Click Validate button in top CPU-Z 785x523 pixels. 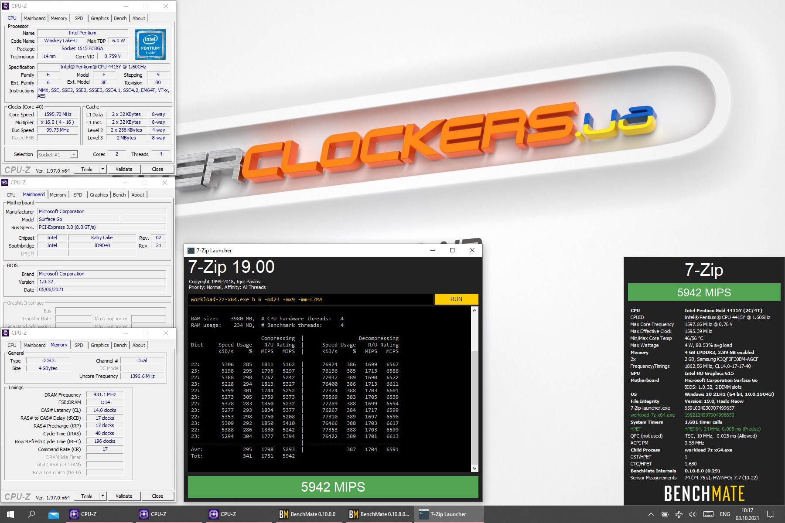click(124, 169)
